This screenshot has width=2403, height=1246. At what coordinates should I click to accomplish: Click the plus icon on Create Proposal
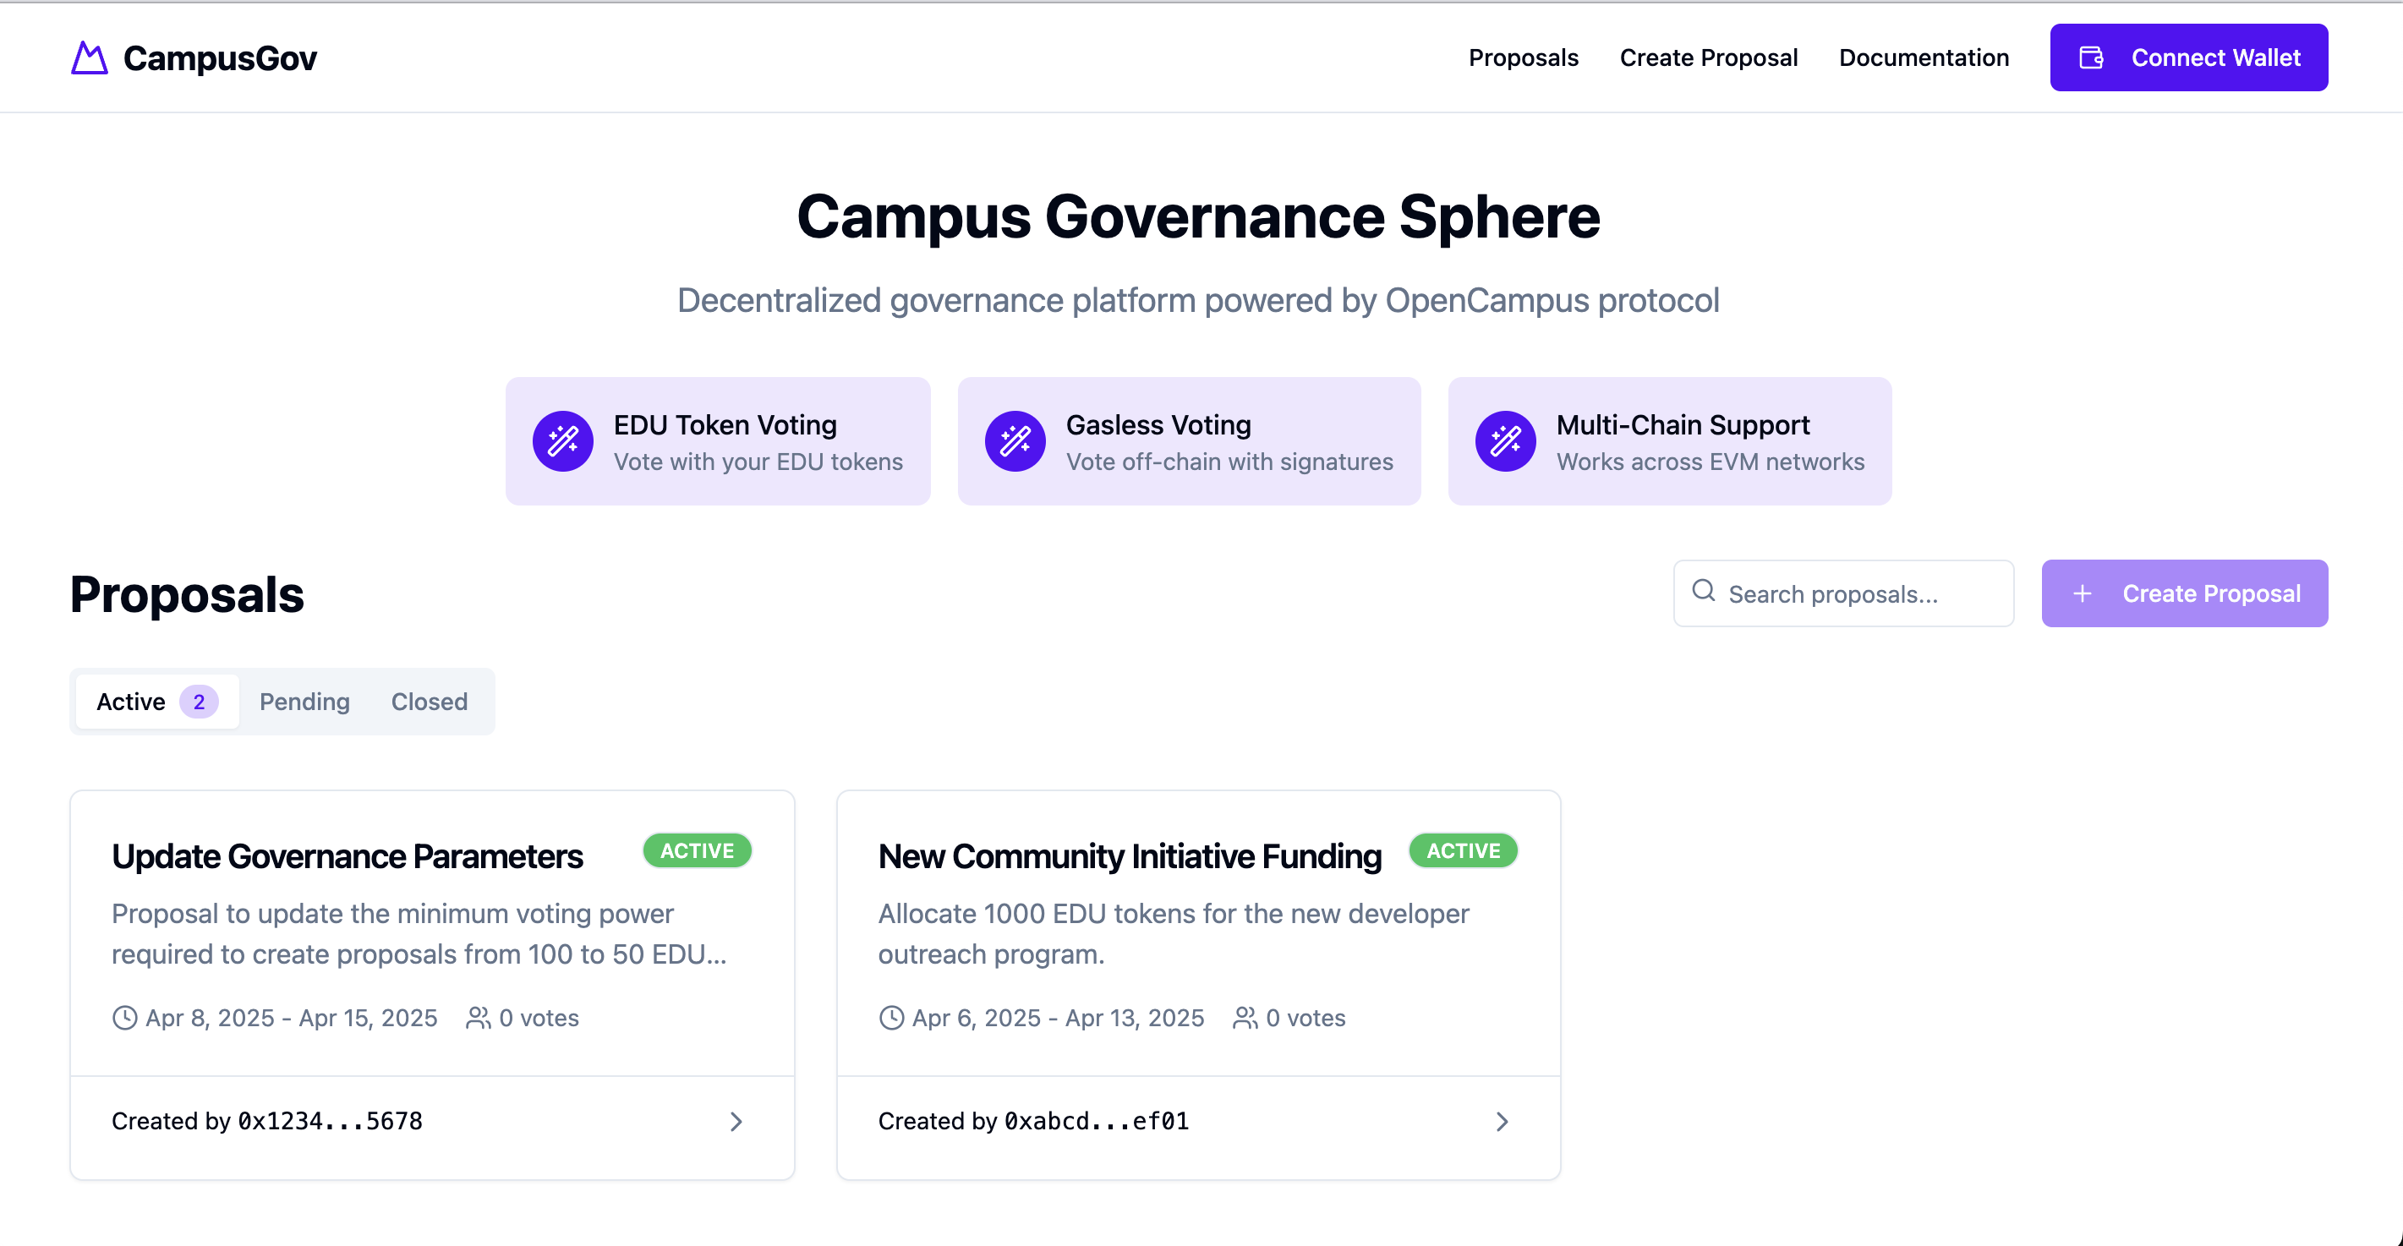2083,593
